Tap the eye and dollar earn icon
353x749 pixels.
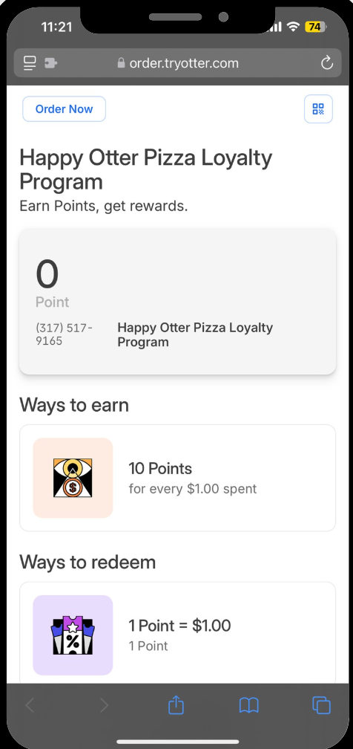[73, 478]
